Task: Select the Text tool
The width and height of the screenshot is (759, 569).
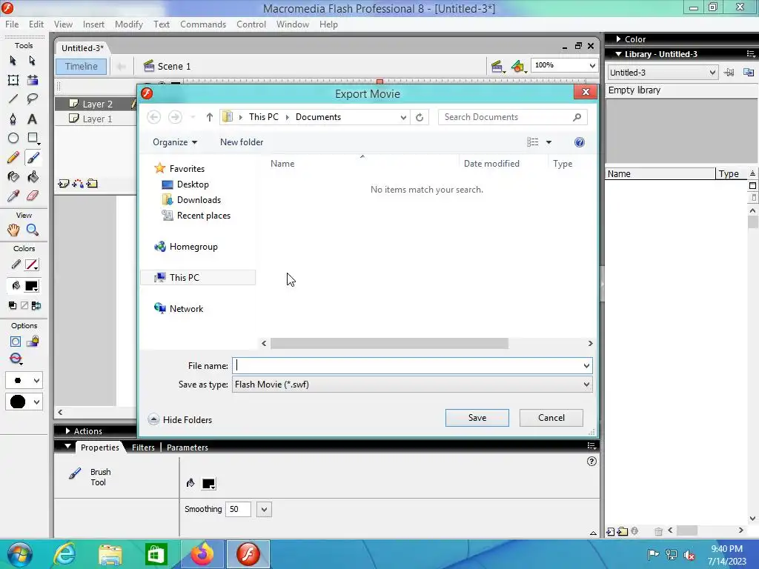Action: 33,119
